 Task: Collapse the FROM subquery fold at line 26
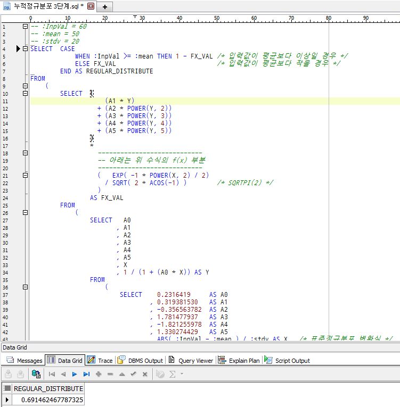pos(25,213)
